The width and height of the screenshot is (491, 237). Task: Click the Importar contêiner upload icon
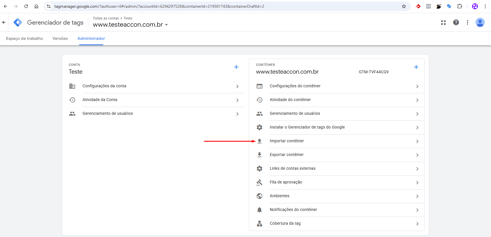click(x=259, y=141)
